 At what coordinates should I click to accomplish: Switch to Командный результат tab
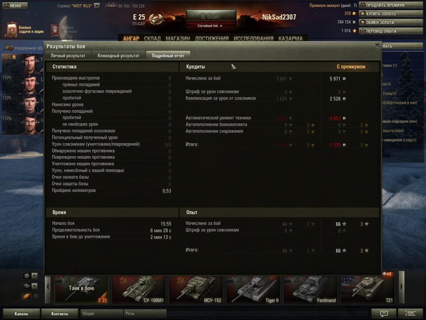tap(119, 55)
